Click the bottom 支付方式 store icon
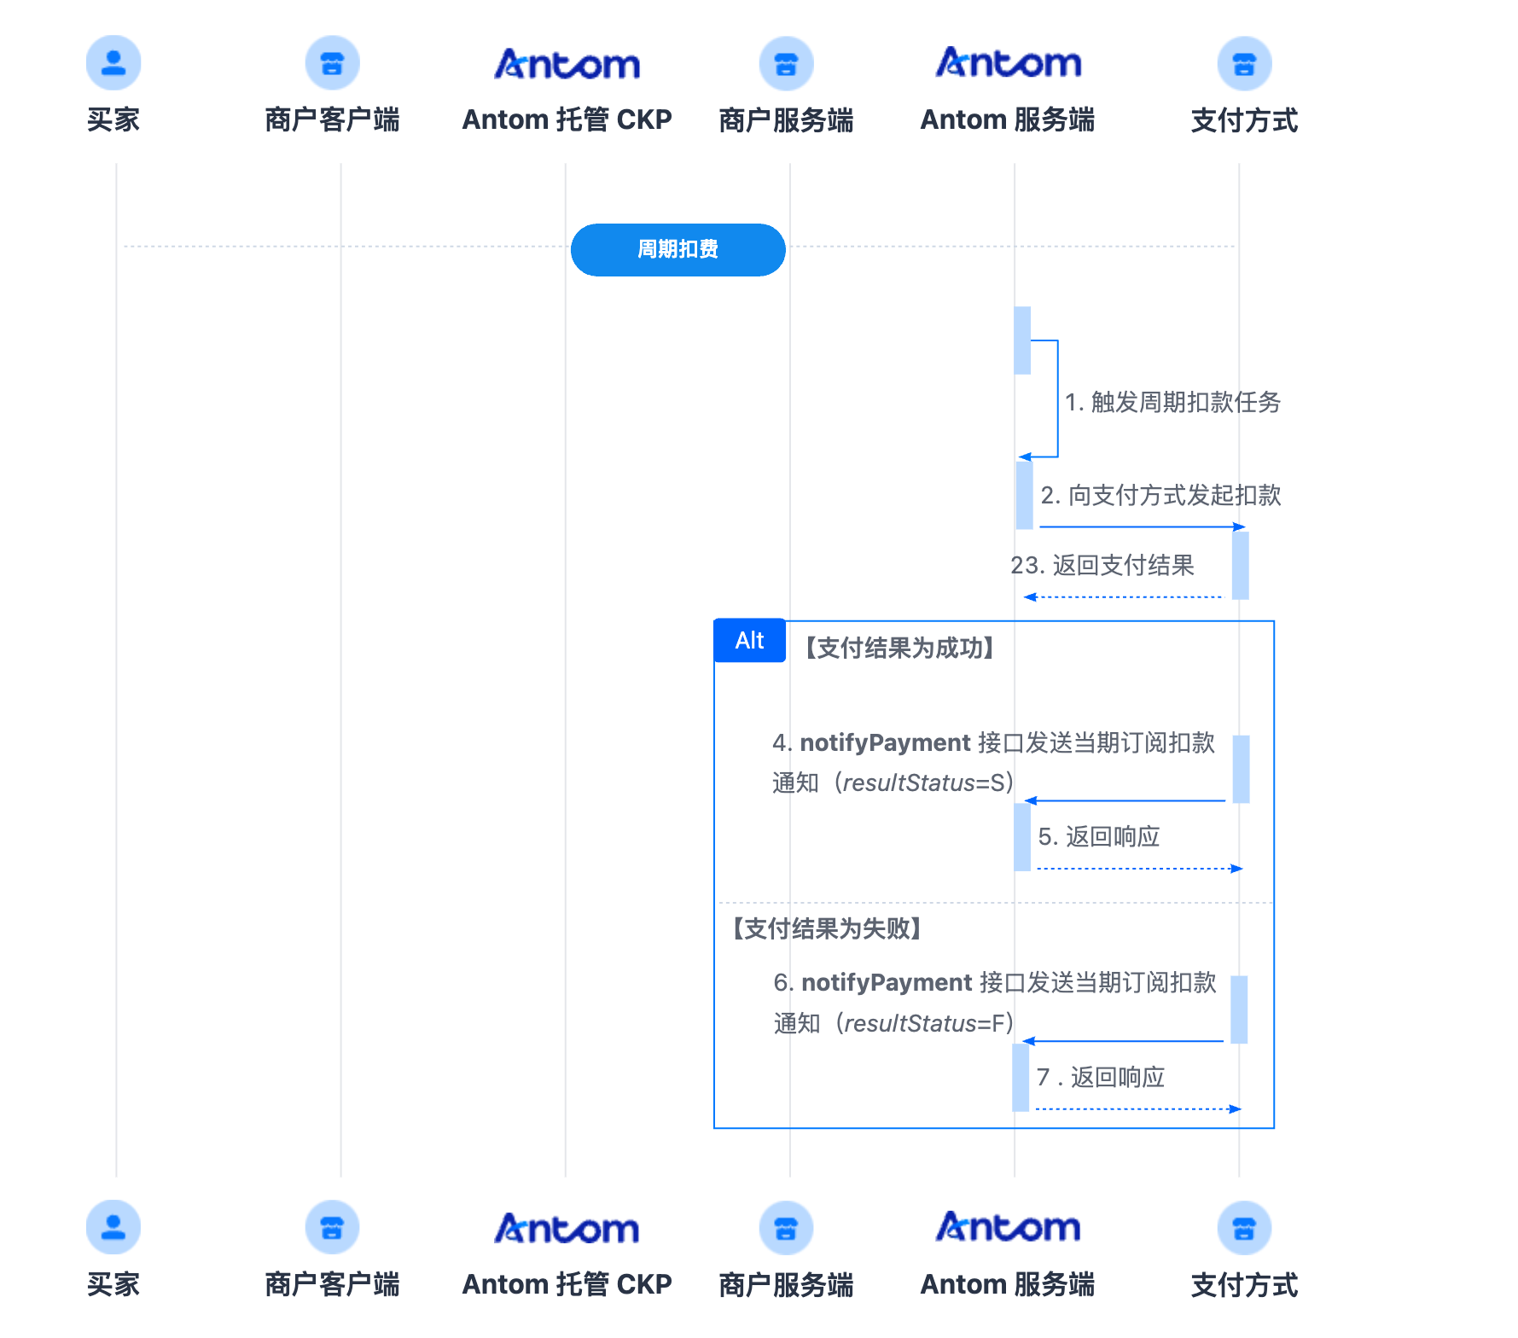The width and height of the screenshot is (1518, 1338). pos(1245,1228)
